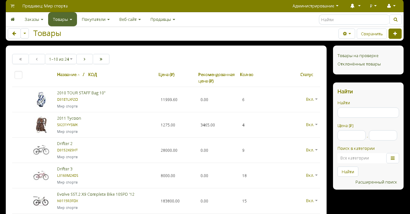This screenshot has height=214, width=410.
Task: Focus the top Найти search field
Action: pyautogui.click(x=354, y=20)
